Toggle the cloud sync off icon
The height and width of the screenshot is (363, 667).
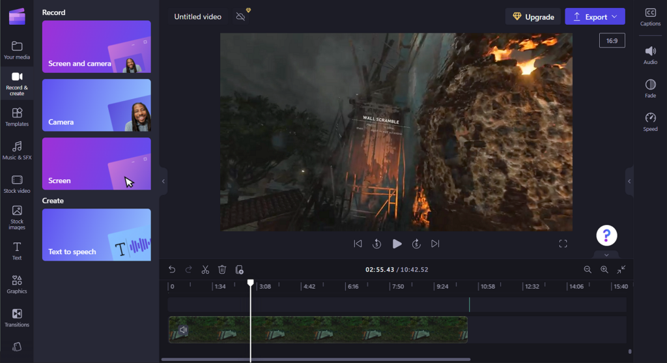coord(240,17)
